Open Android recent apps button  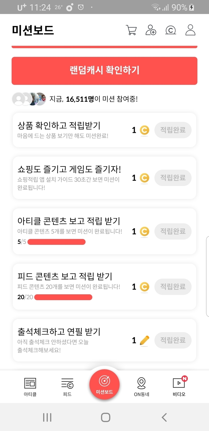click(x=47, y=417)
